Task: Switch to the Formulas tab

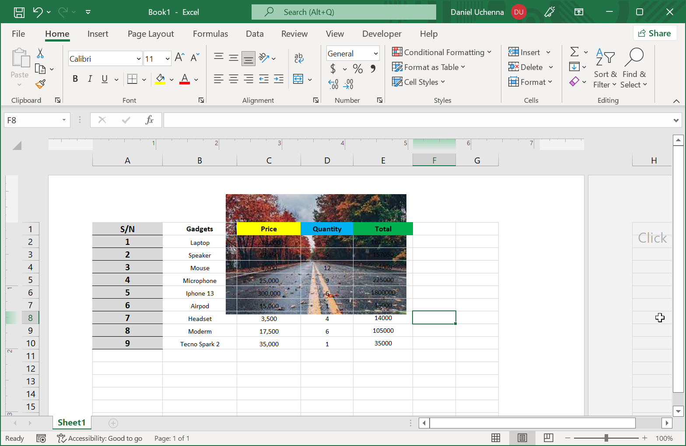Action: click(210, 34)
